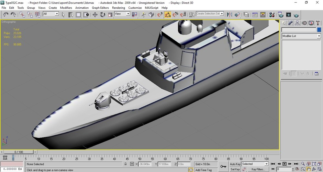Activate the Unlink Selection tool

30,14
